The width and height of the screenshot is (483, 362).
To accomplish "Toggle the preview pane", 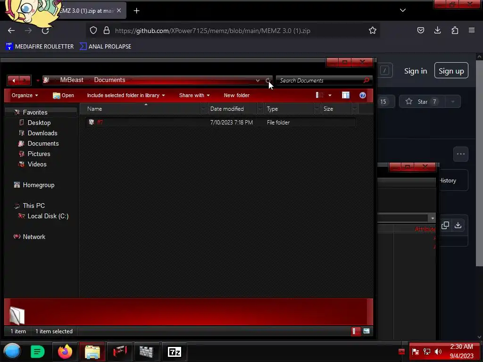I will (346, 95).
